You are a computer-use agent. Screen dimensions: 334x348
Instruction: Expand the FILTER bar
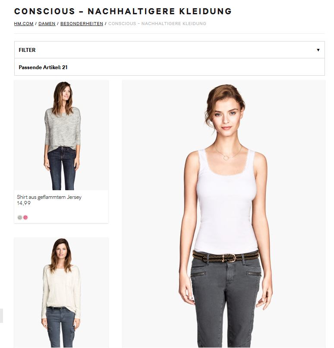(170, 50)
